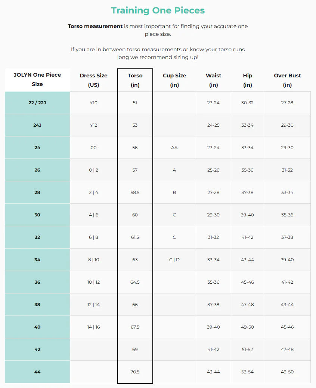Click the Torso (in) column header
This screenshot has width=316, height=388.
135,80
